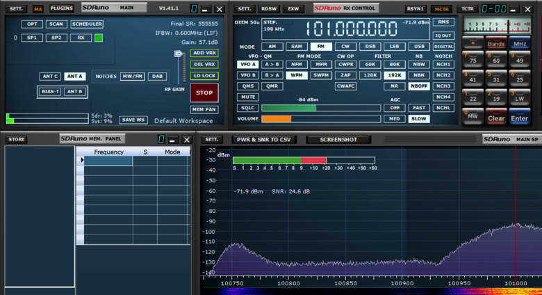Open SETT. in the Main window
The image size is (542, 295).
pyautogui.click(x=16, y=8)
